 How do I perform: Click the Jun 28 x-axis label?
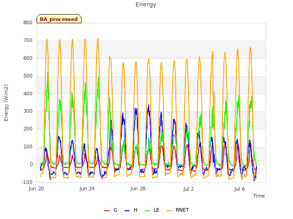[138, 188]
